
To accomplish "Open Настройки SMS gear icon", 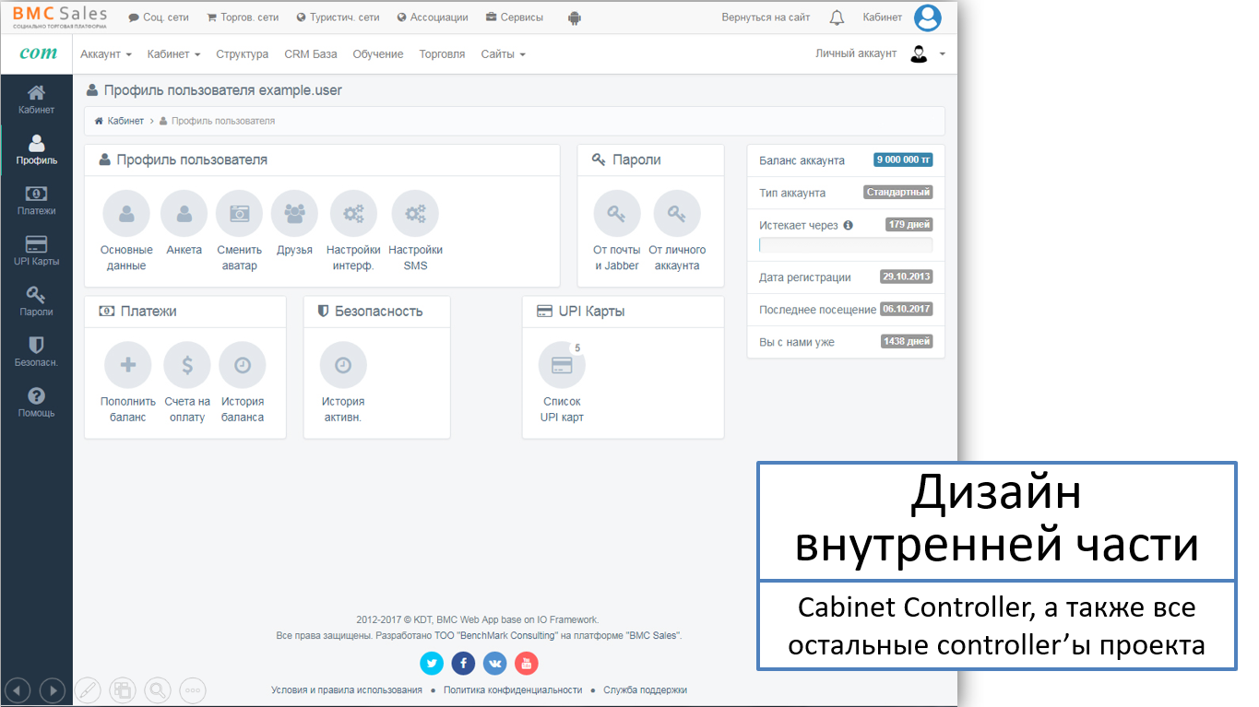I will [x=415, y=214].
